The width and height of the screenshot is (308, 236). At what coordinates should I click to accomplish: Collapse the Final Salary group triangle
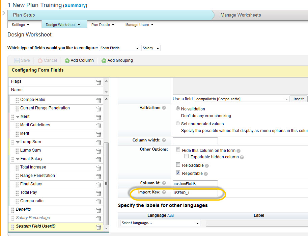click(x=18, y=159)
